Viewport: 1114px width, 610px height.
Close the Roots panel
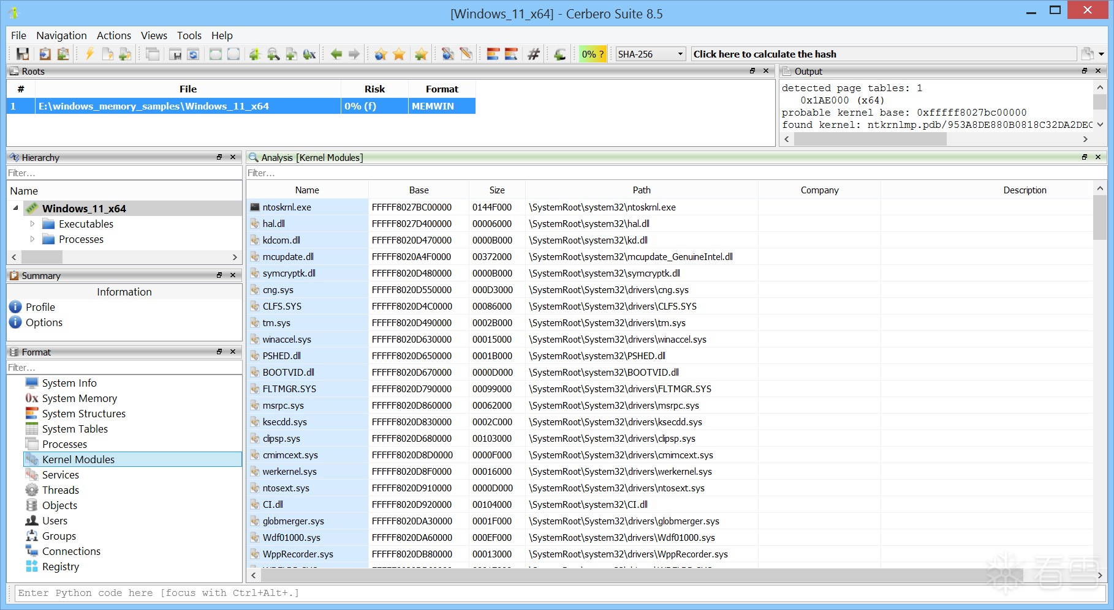pos(766,71)
